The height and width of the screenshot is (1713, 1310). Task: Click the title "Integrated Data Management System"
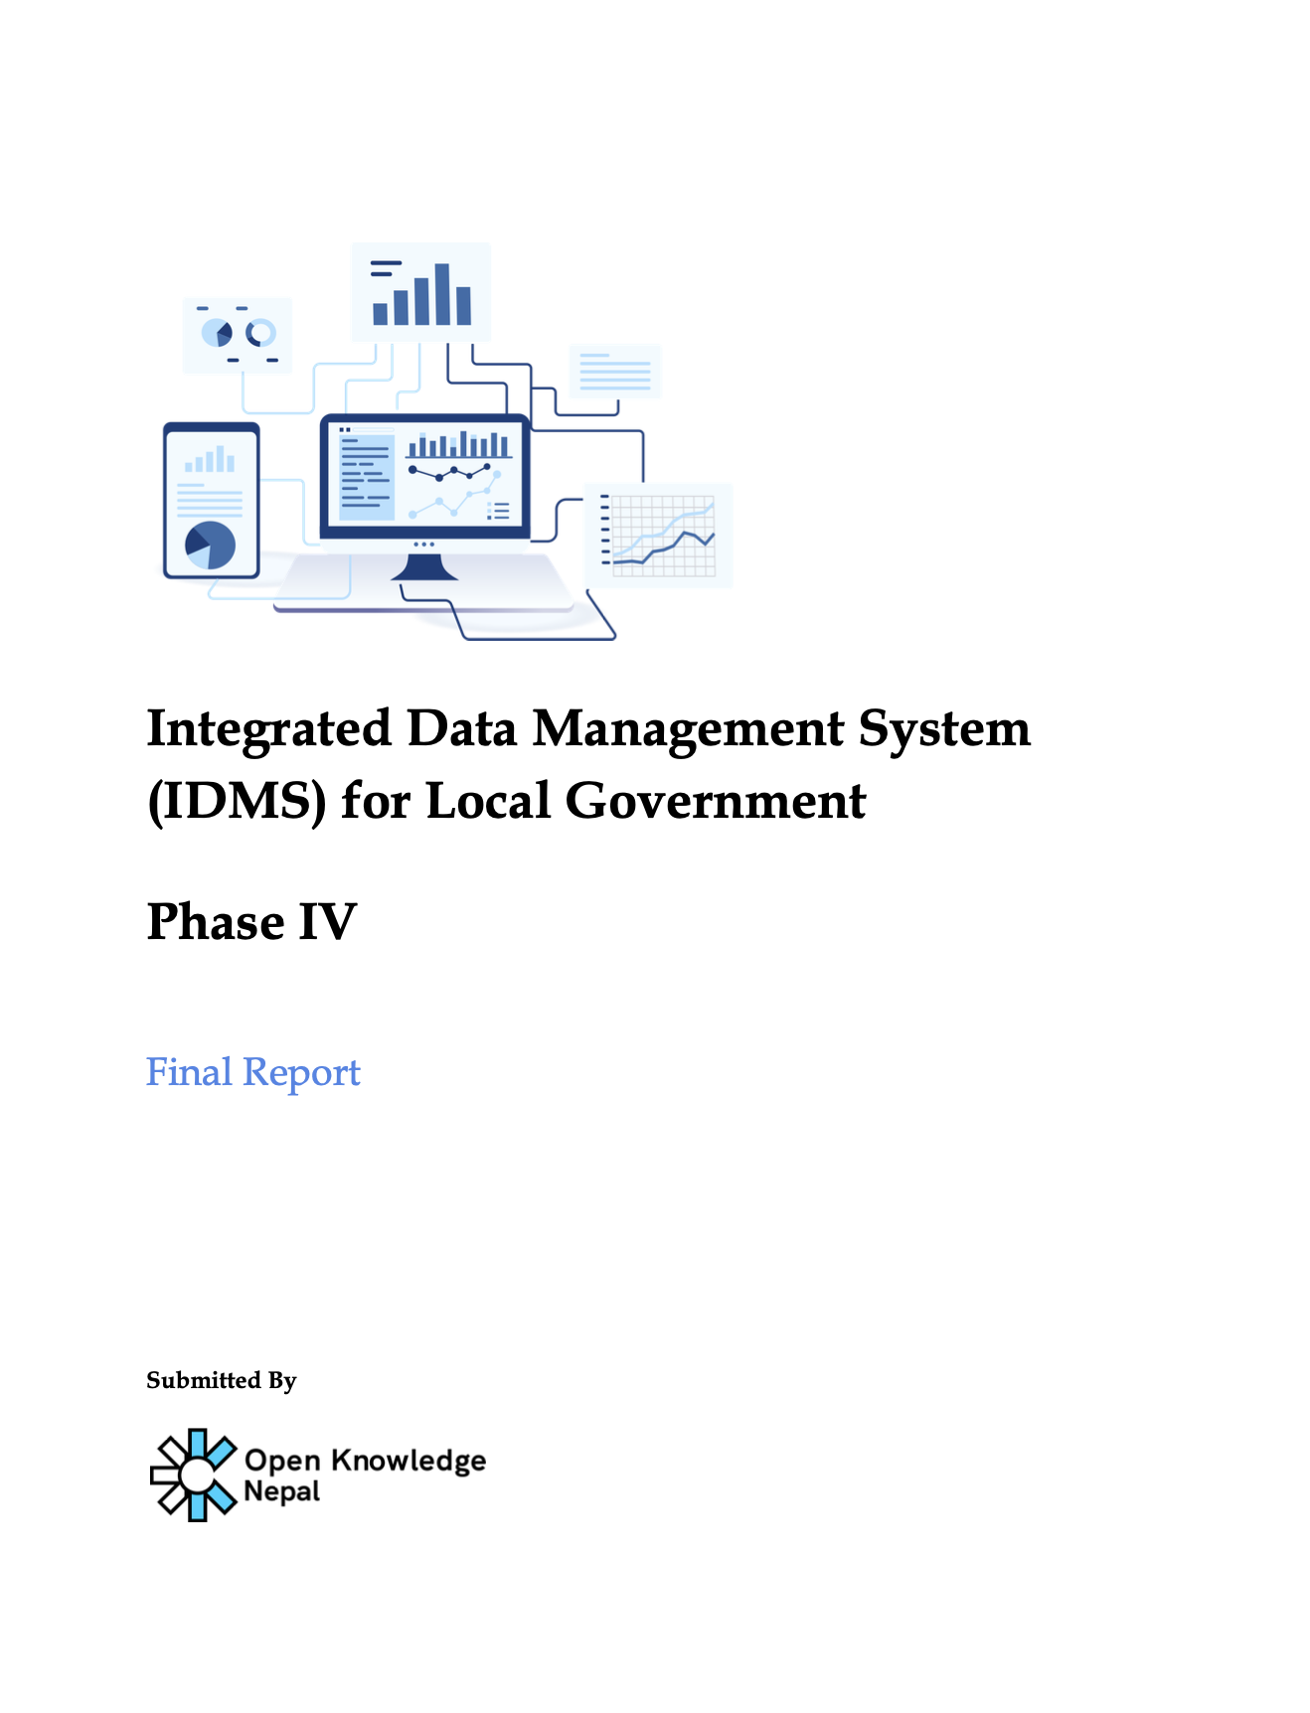pyautogui.click(x=588, y=729)
